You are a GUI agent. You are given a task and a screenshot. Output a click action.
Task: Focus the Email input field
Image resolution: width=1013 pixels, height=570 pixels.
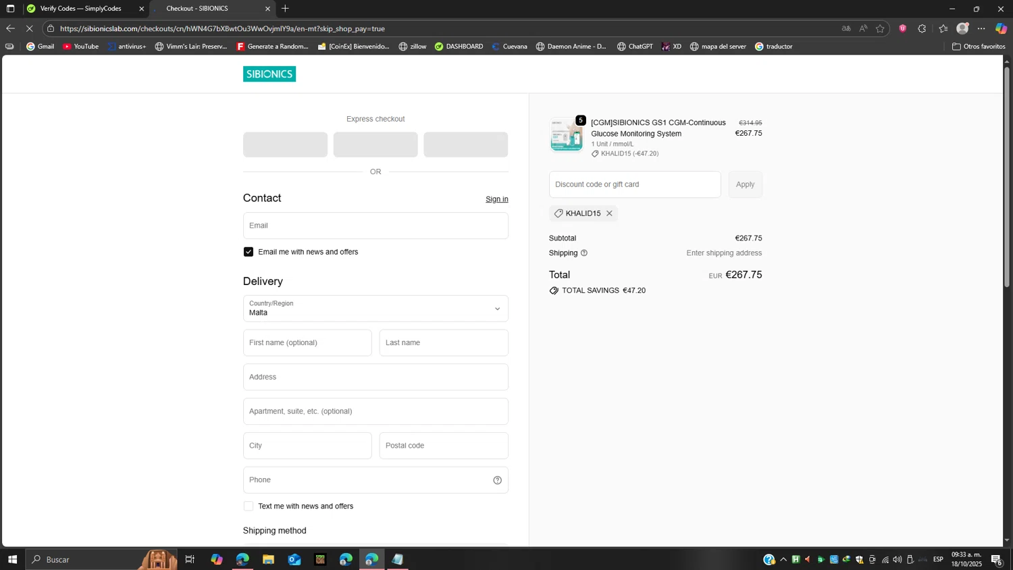click(375, 226)
